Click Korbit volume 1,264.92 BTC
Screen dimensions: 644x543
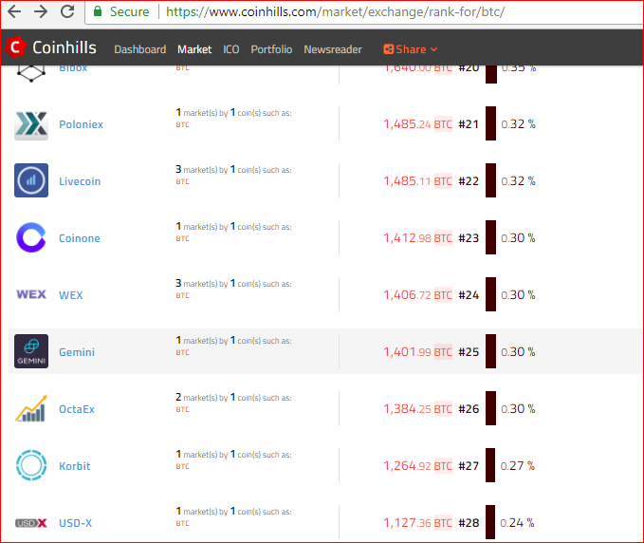click(x=417, y=466)
